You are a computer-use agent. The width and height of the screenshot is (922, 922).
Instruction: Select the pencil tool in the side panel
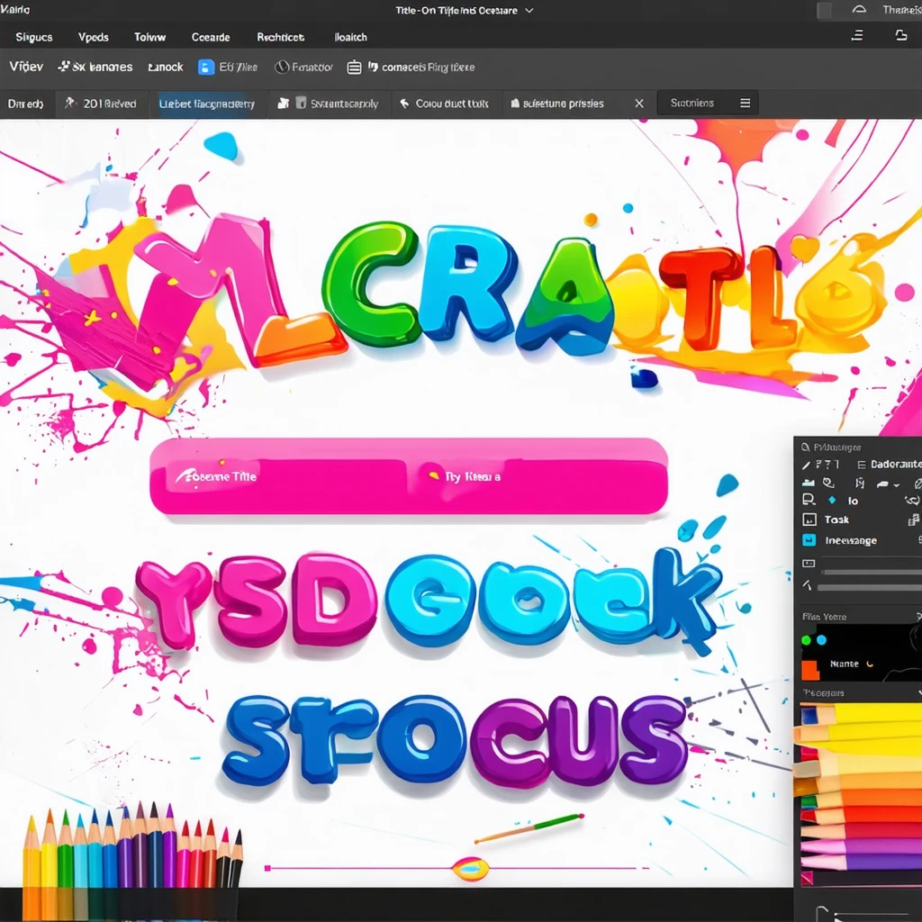[x=806, y=466]
